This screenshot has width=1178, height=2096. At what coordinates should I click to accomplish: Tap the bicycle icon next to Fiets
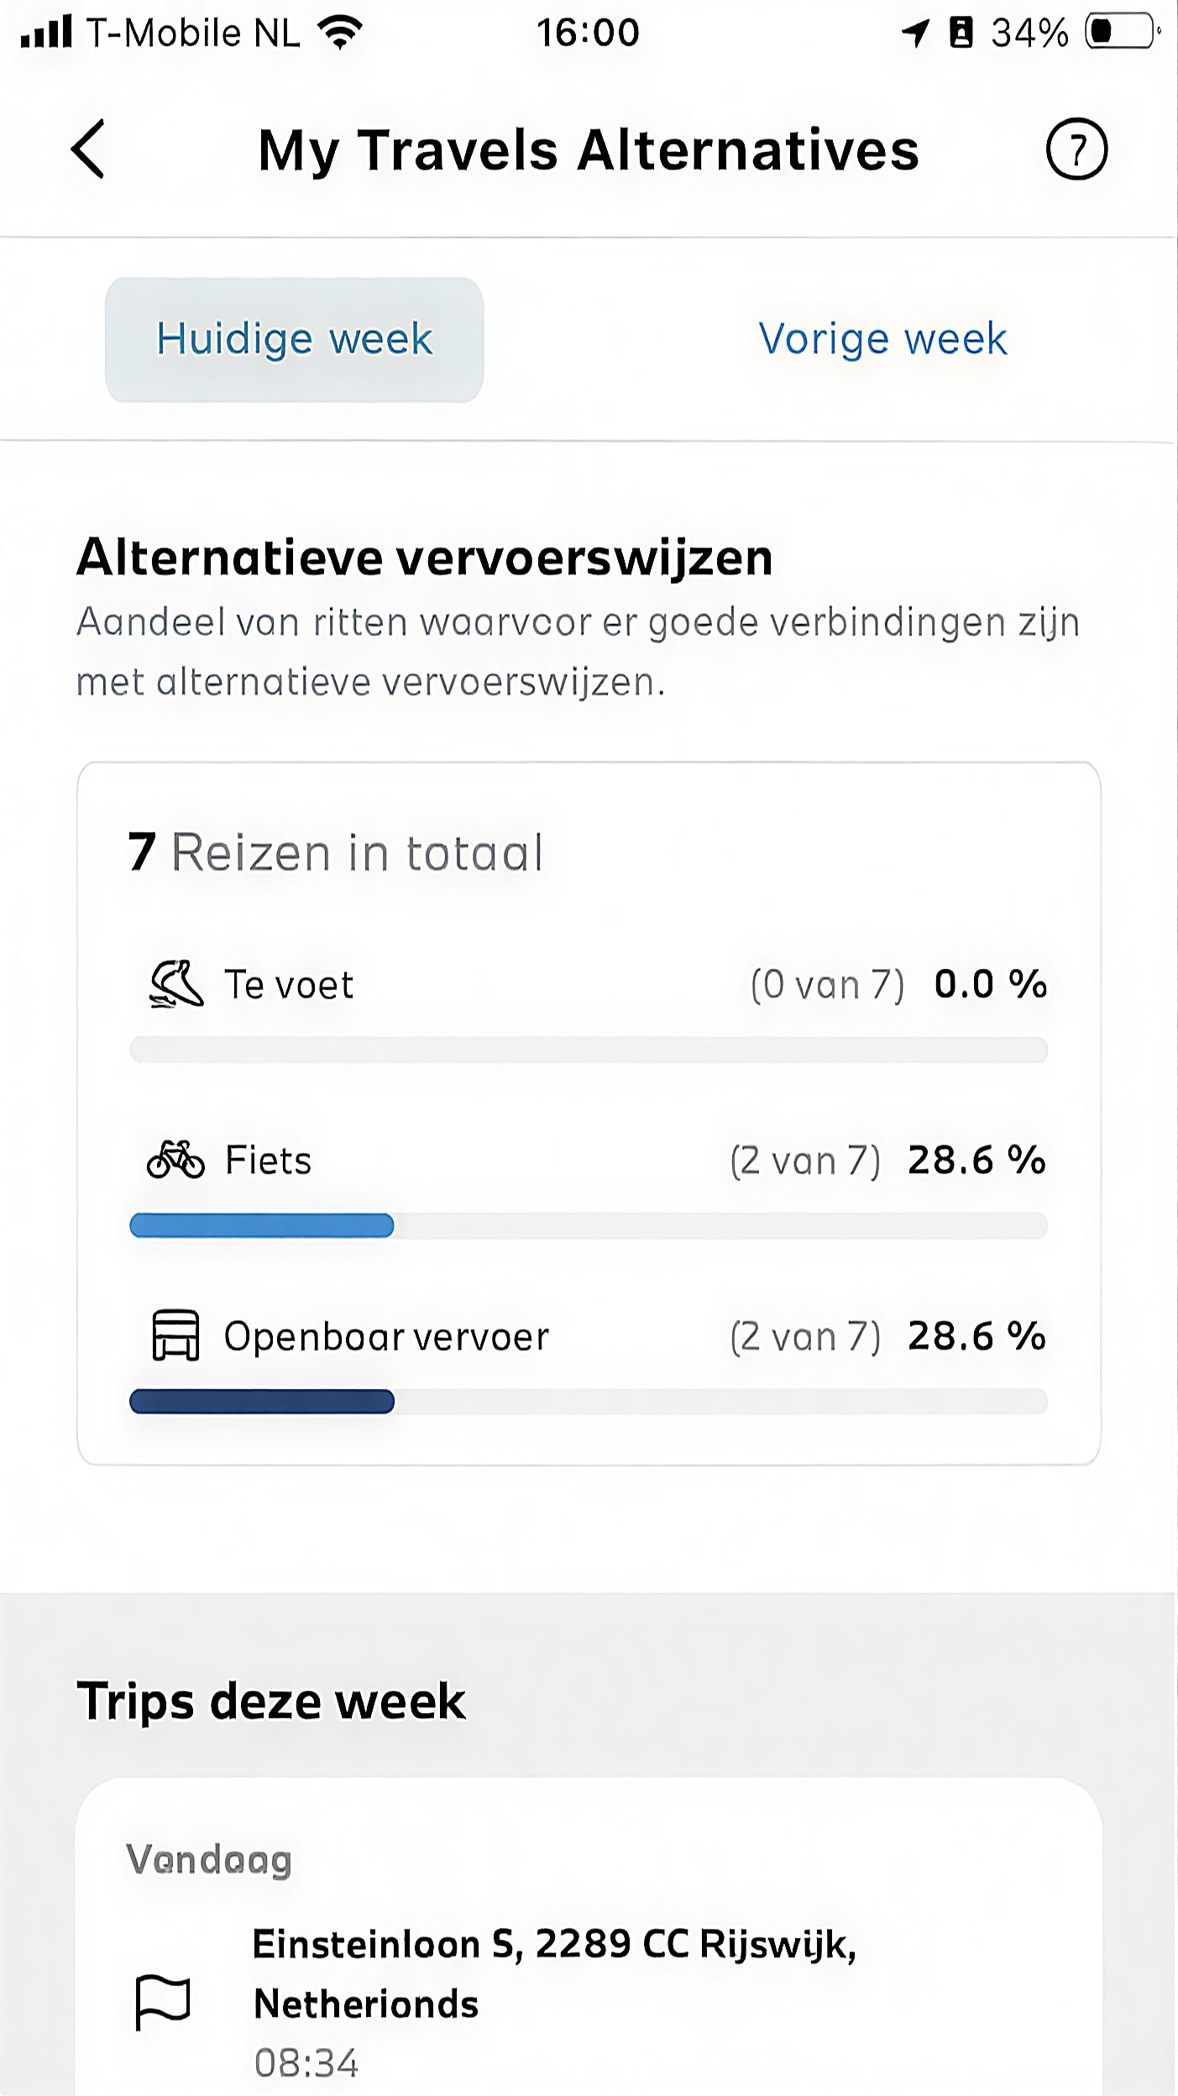click(x=175, y=1160)
